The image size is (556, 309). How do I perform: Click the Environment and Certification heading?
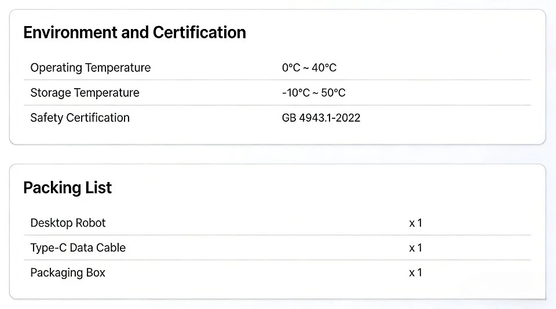pos(135,32)
